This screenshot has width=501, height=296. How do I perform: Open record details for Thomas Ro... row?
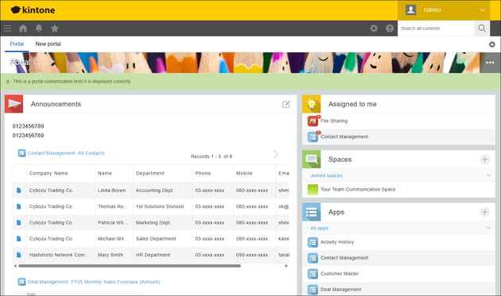pyautogui.click(x=19, y=206)
